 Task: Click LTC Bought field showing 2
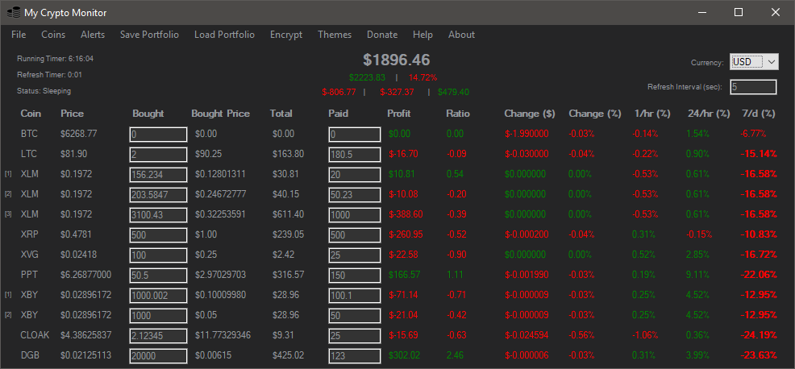158,155
